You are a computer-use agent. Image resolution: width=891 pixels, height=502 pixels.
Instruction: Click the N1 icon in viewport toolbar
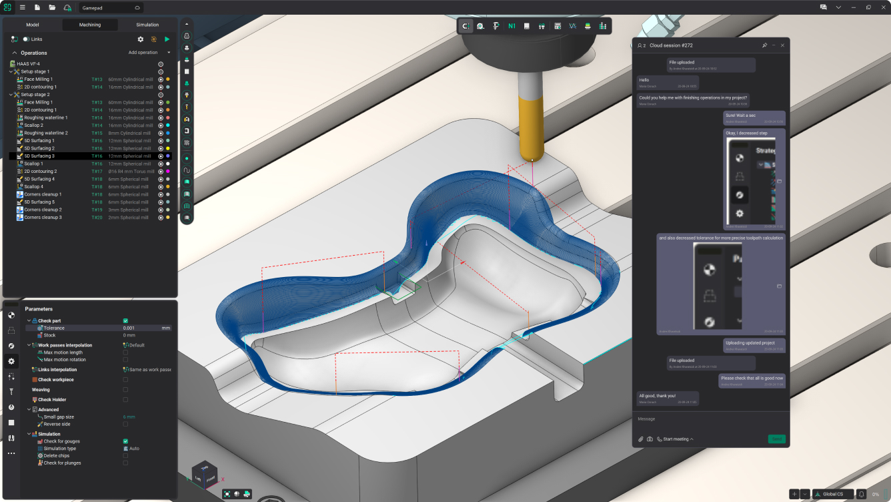[x=512, y=26]
